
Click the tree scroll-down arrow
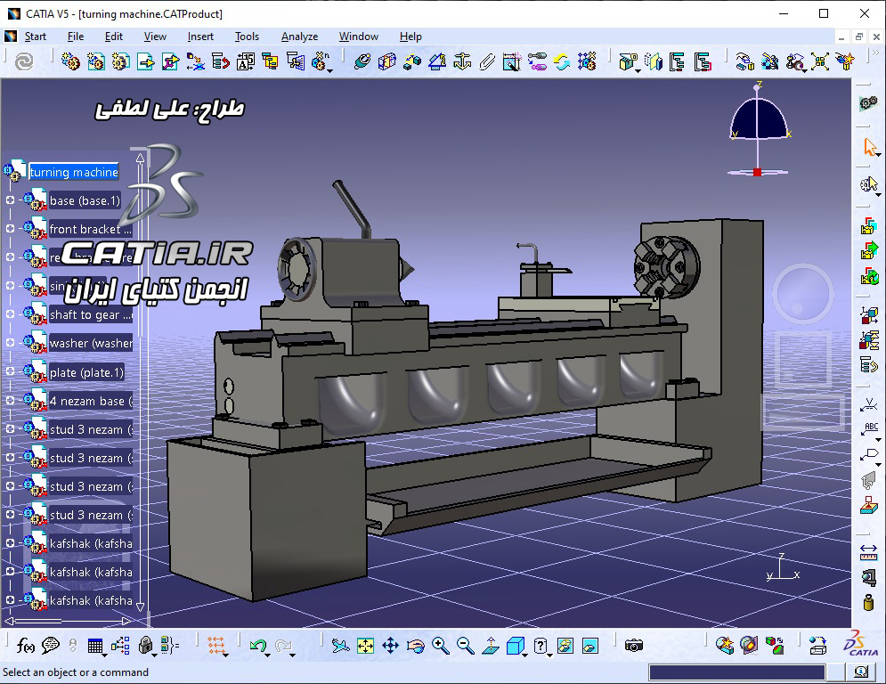tap(140, 607)
